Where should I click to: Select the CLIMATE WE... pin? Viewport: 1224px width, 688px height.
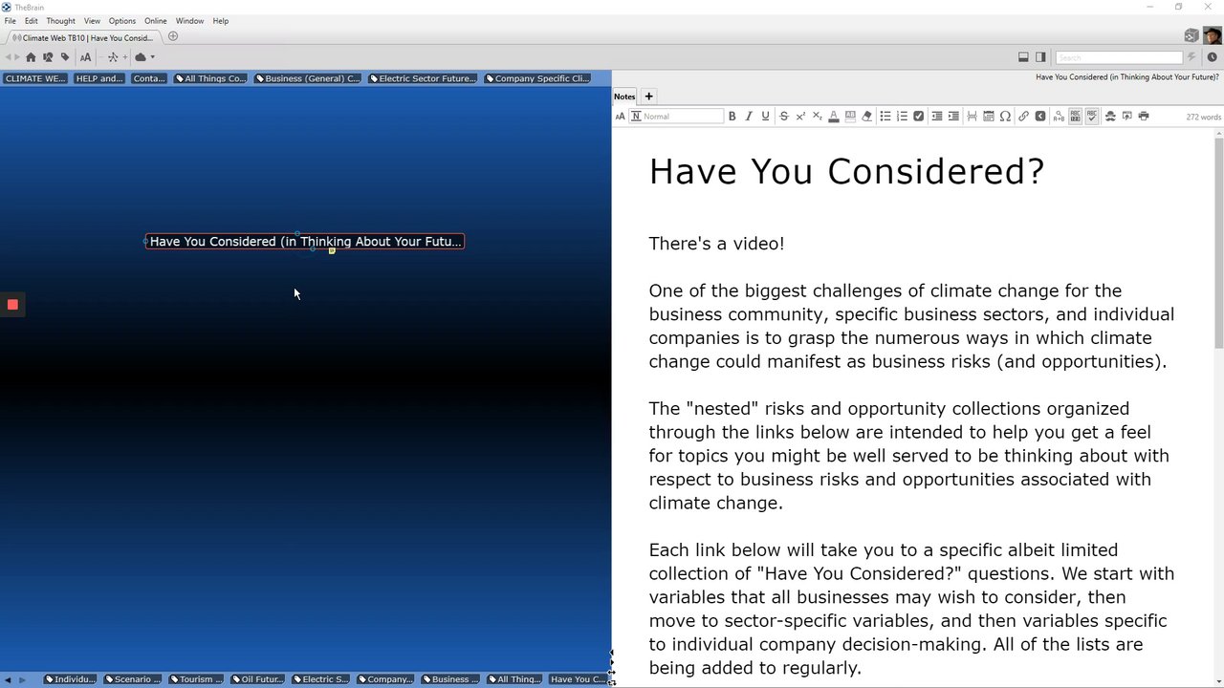pyautogui.click(x=35, y=78)
